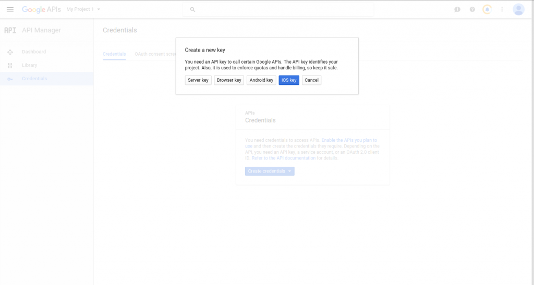
Task: Click the search magnifier icon
Action: coord(192,9)
